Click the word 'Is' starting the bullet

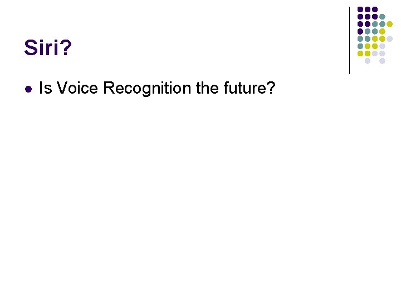(x=45, y=88)
